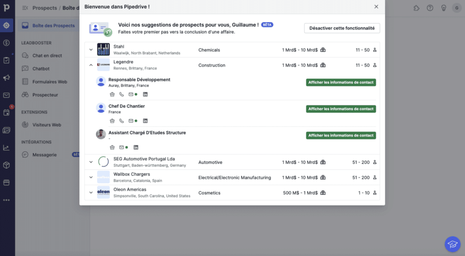Viewport: 465px width, 256px height.
Task: Open the help question mark icon
Action: (x=430, y=8)
